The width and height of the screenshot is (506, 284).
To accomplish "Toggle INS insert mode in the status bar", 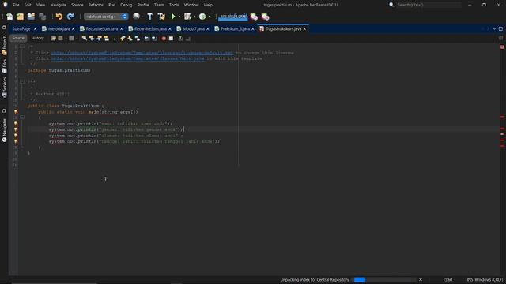I will [470, 280].
